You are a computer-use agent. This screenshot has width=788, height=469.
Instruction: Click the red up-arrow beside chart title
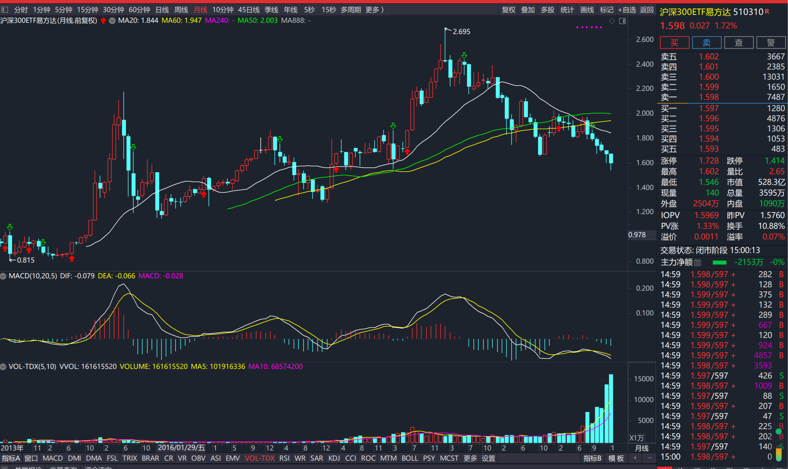click(103, 21)
